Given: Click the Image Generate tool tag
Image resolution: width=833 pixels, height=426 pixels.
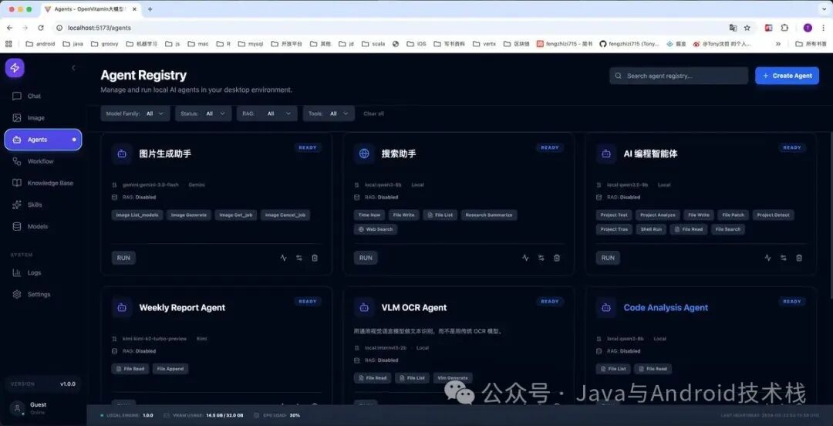Looking at the screenshot, I should pos(189,215).
